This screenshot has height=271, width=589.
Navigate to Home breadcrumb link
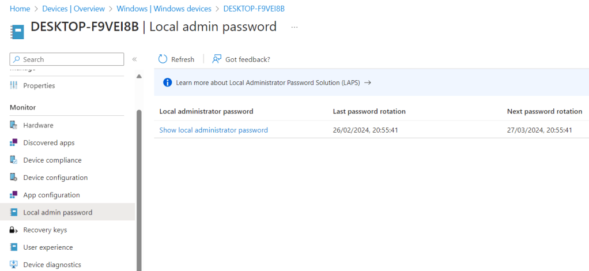pos(20,9)
